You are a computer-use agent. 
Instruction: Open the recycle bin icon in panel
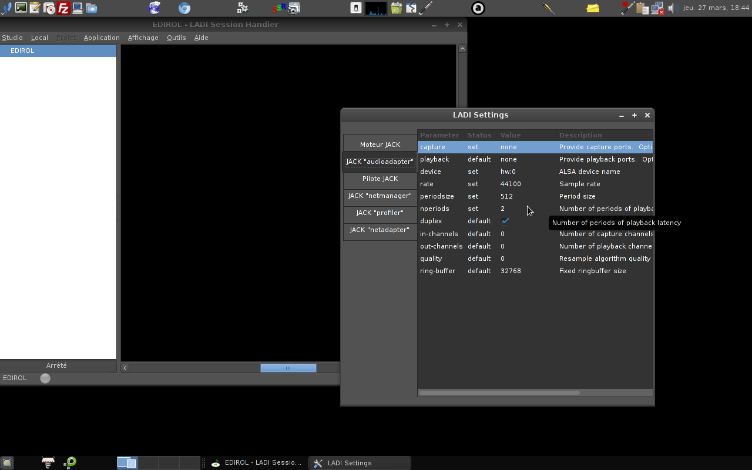coord(396,8)
